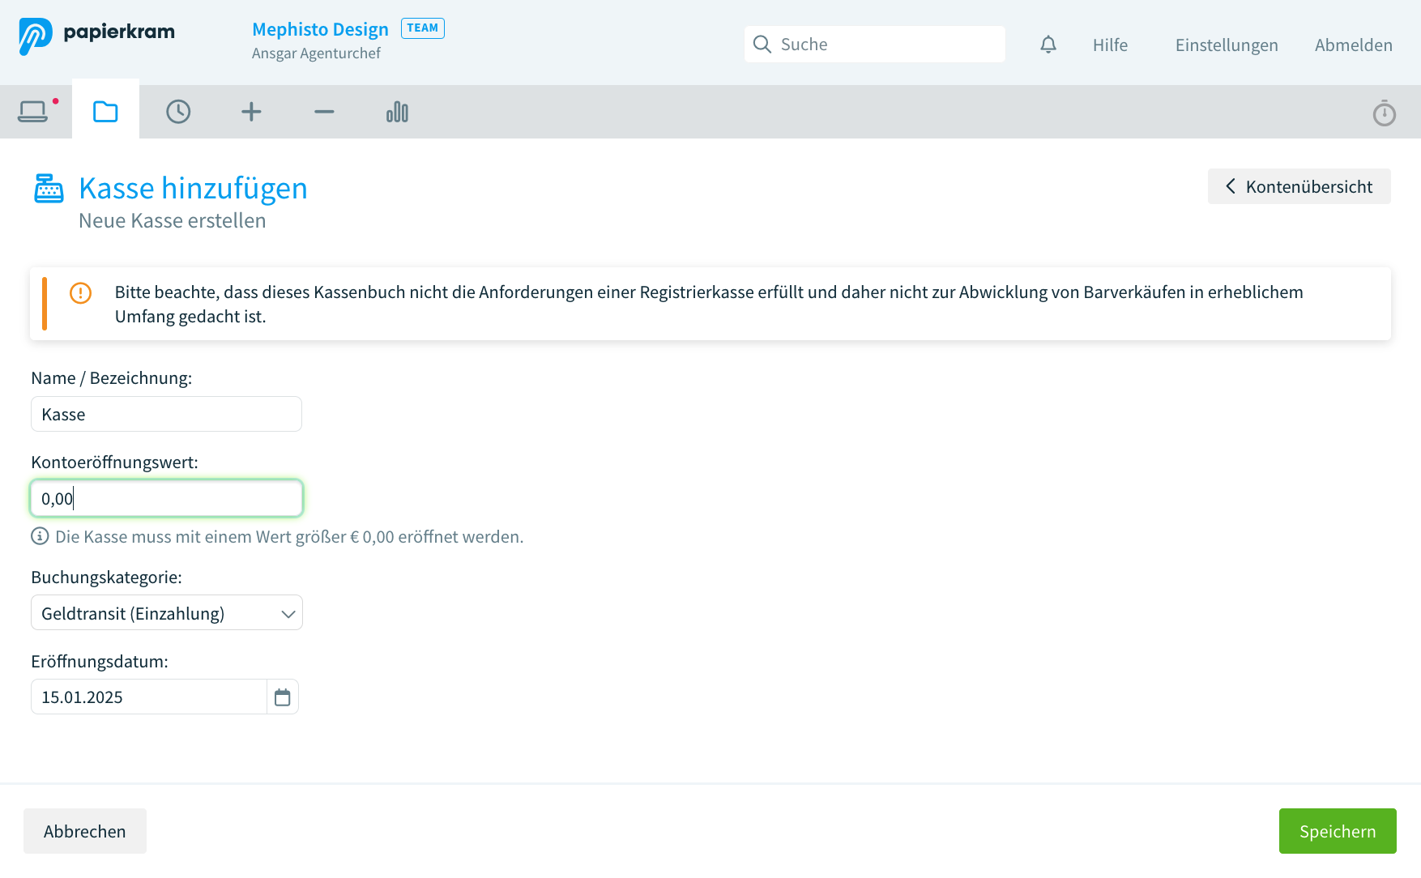This screenshot has height=878, width=1421.
Task: Open notifications bell icon
Action: pyautogui.click(x=1048, y=45)
